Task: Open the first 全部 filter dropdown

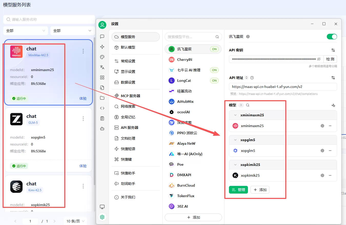Action: click(x=26, y=31)
